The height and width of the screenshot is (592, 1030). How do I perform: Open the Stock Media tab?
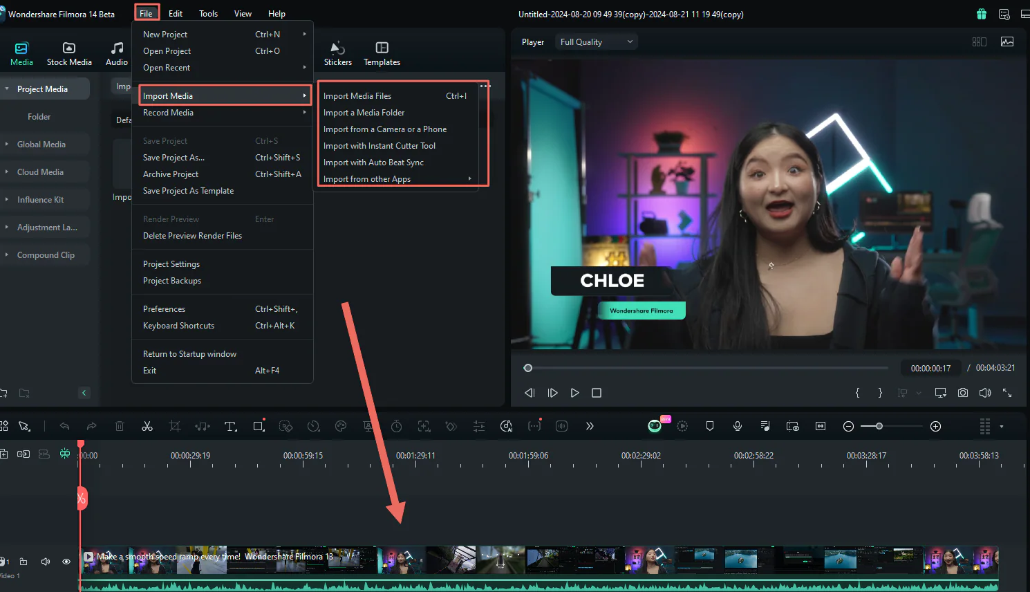[69, 53]
